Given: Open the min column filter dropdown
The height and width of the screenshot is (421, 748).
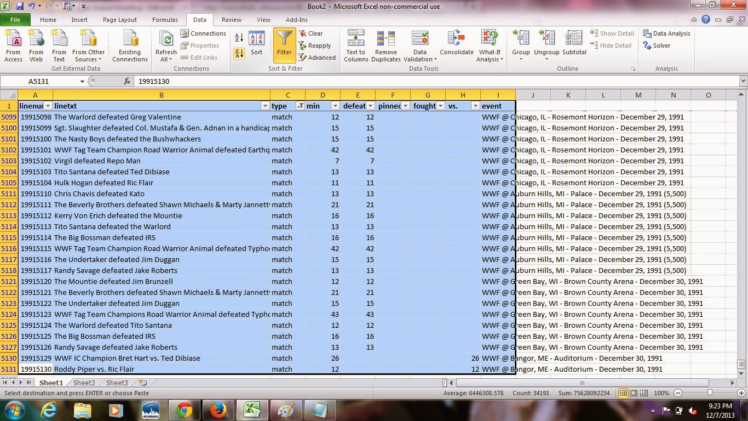Looking at the screenshot, I should [335, 106].
